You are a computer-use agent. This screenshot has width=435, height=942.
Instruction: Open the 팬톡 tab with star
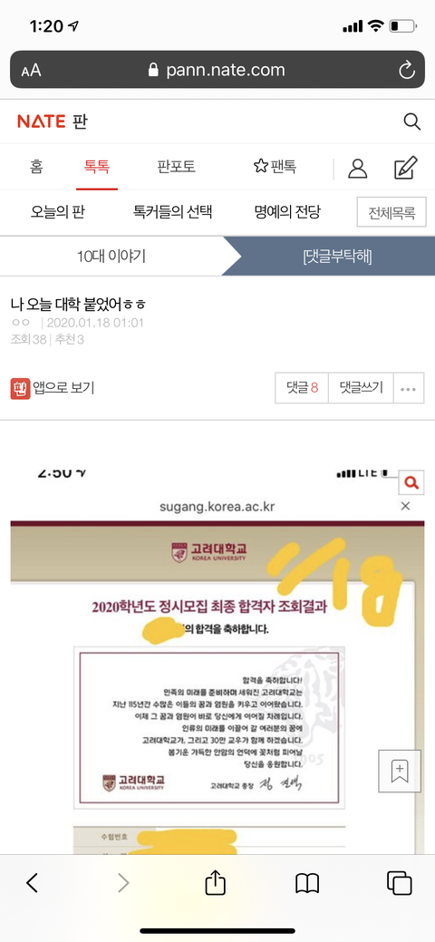tap(275, 167)
